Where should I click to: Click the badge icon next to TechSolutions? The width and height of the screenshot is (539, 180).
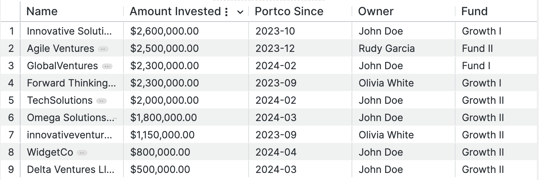tap(102, 101)
